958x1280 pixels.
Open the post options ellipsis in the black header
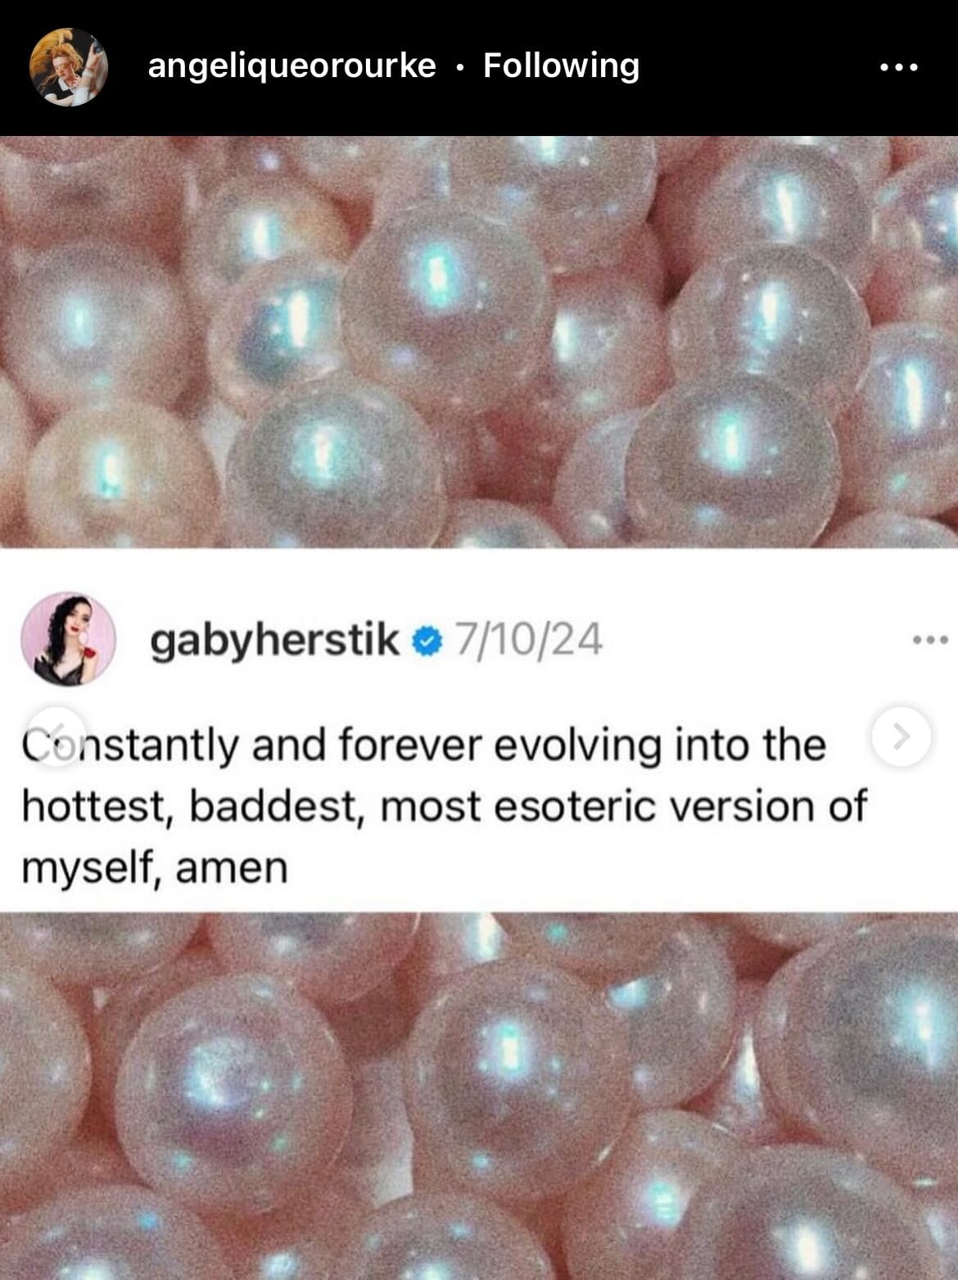tap(899, 67)
